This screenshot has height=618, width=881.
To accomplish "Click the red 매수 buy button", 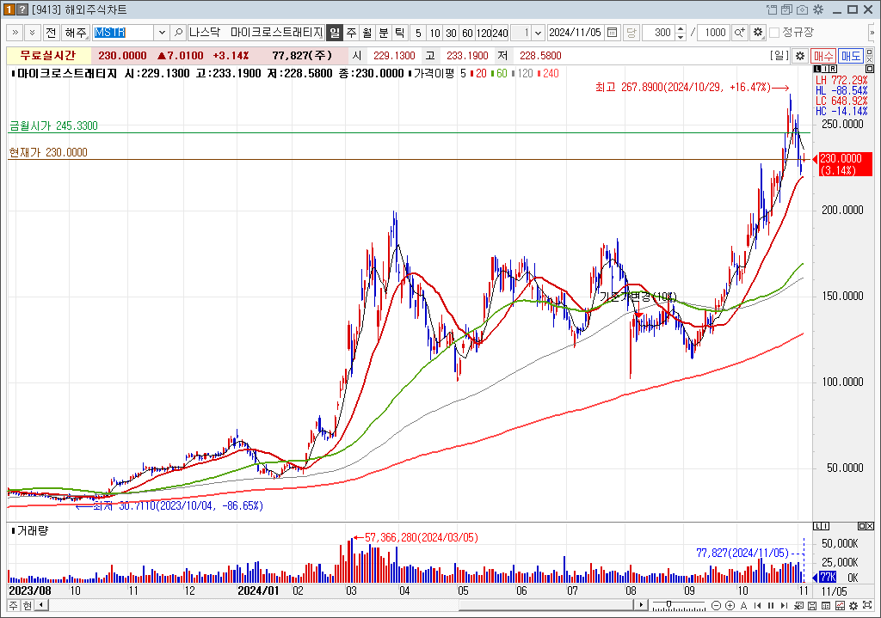I will coord(822,55).
